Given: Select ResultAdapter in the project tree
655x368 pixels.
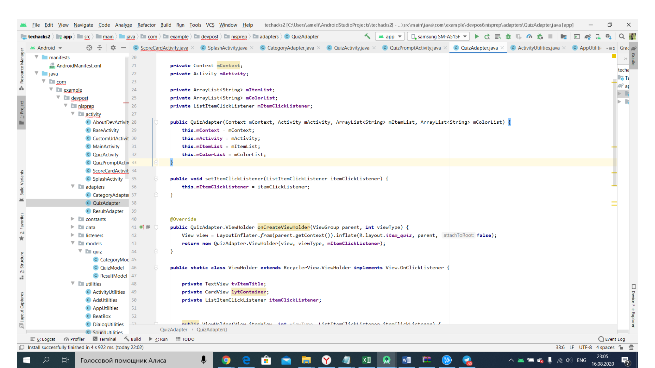Looking at the screenshot, I should [x=108, y=211].
